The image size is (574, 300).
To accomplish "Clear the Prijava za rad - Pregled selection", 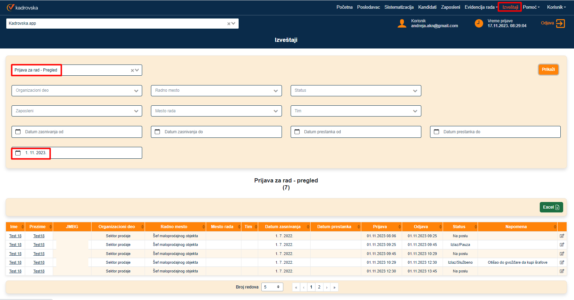I will [x=132, y=70].
